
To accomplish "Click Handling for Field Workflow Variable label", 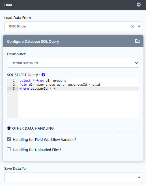I will coord(44,139).
